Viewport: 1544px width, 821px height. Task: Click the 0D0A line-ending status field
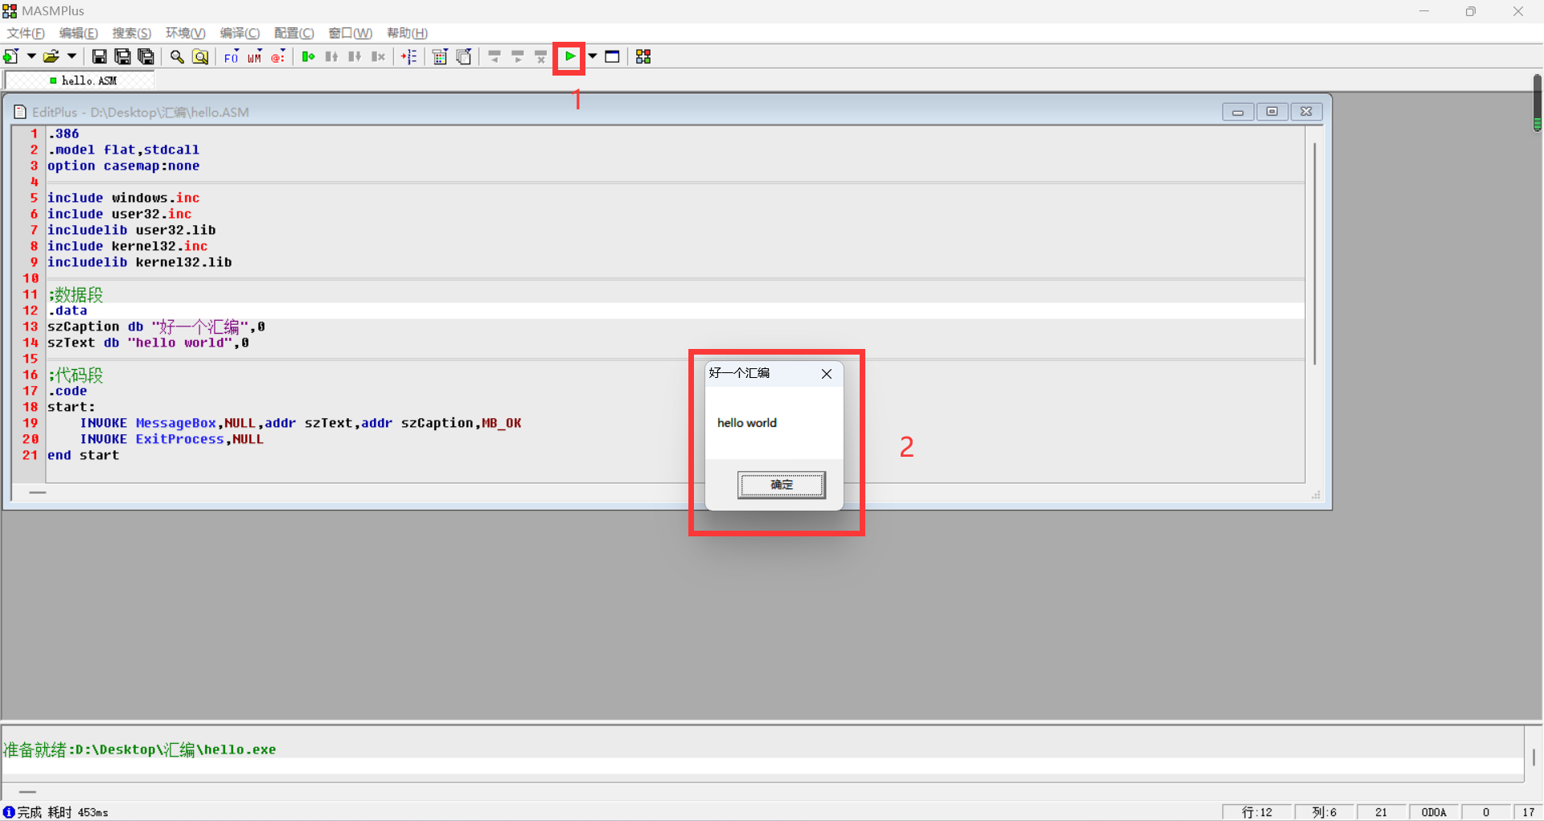1434,812
